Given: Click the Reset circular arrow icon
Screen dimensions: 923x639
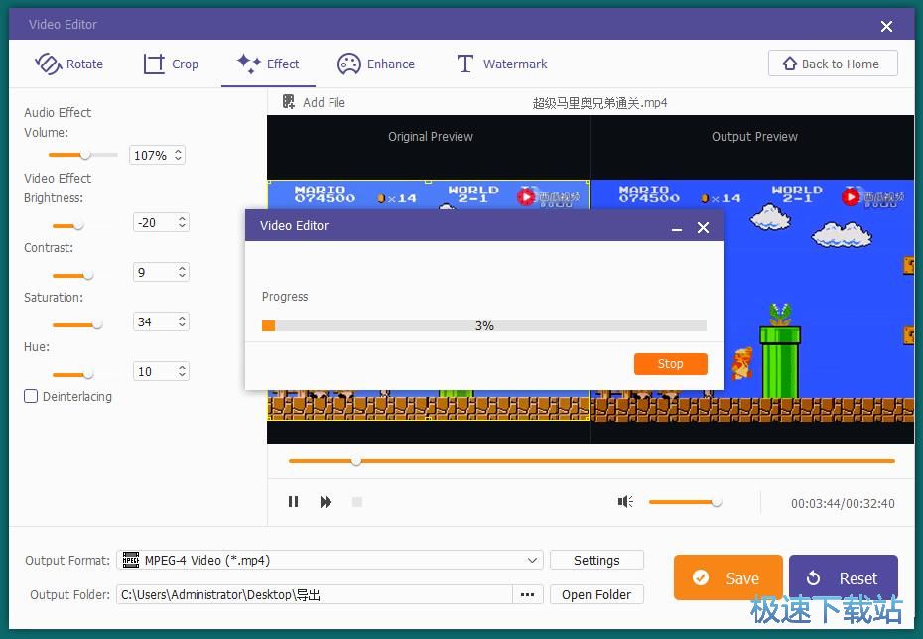Looking at the screenshot, I should 813,577.
